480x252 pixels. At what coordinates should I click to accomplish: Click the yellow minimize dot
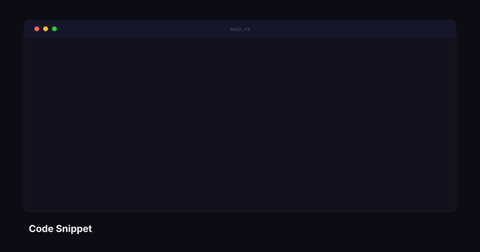[x=46, y=29]
